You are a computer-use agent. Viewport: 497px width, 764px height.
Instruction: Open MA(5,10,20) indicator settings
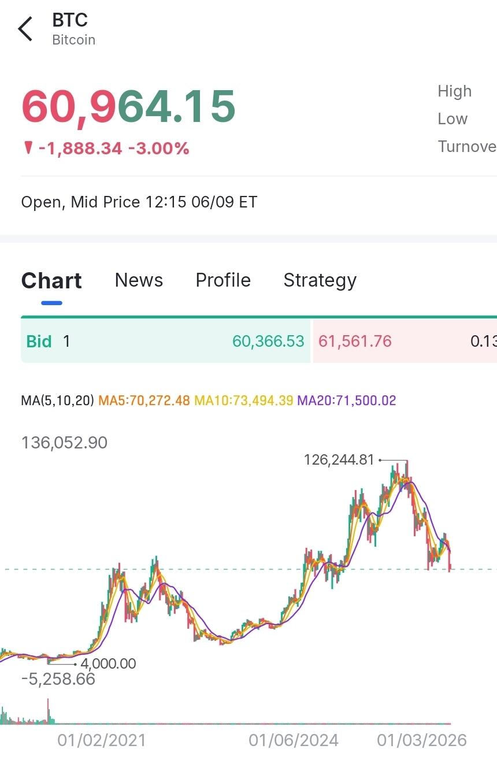tap(57, 400)
